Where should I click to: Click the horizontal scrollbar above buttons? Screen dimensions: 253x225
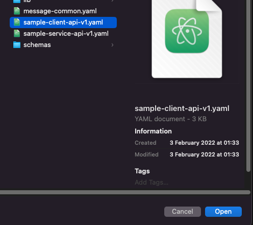pos(125,192)
